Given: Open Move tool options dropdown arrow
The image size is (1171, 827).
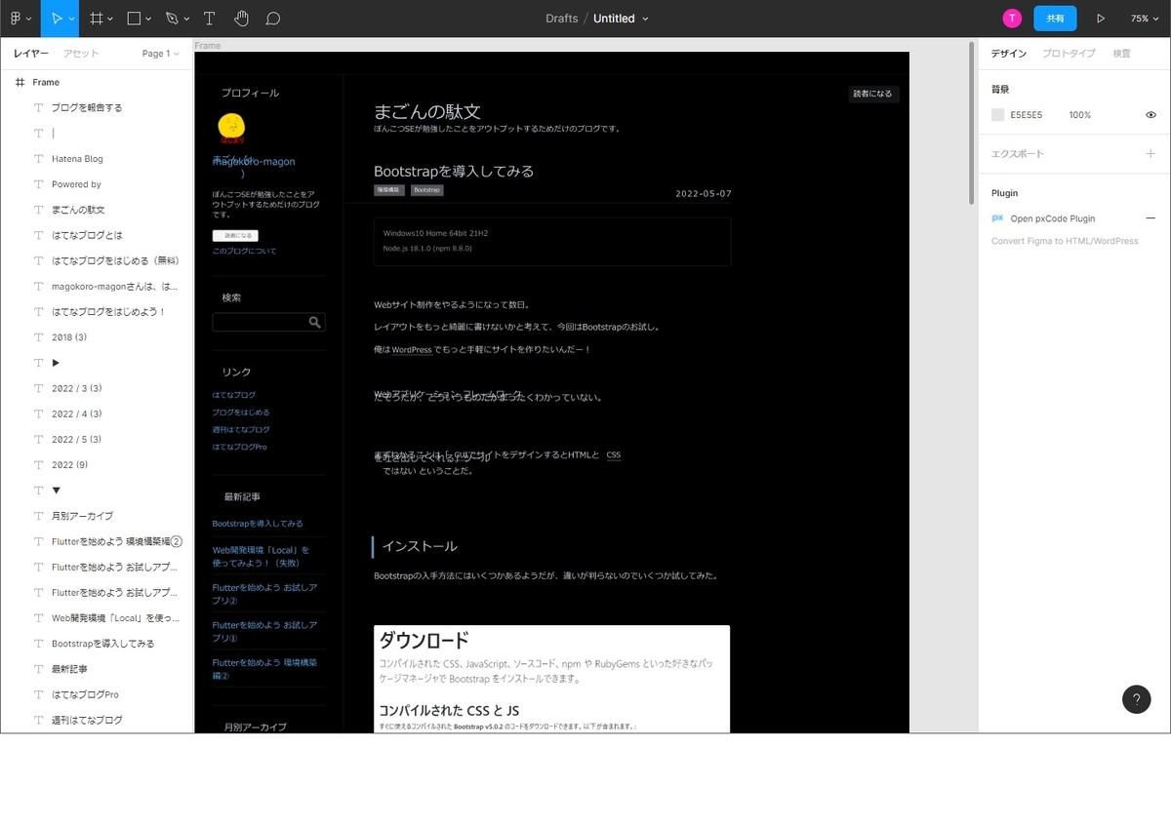Looking at the screenshot, I should click(70, 20).
